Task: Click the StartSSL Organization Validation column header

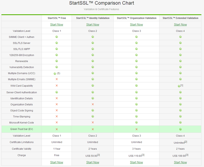Action: click(137, 18)
